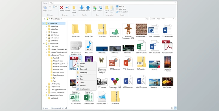Refresh the folder using address bar button
The height and width of the screenshot is (111, 219).
[147, 19]
